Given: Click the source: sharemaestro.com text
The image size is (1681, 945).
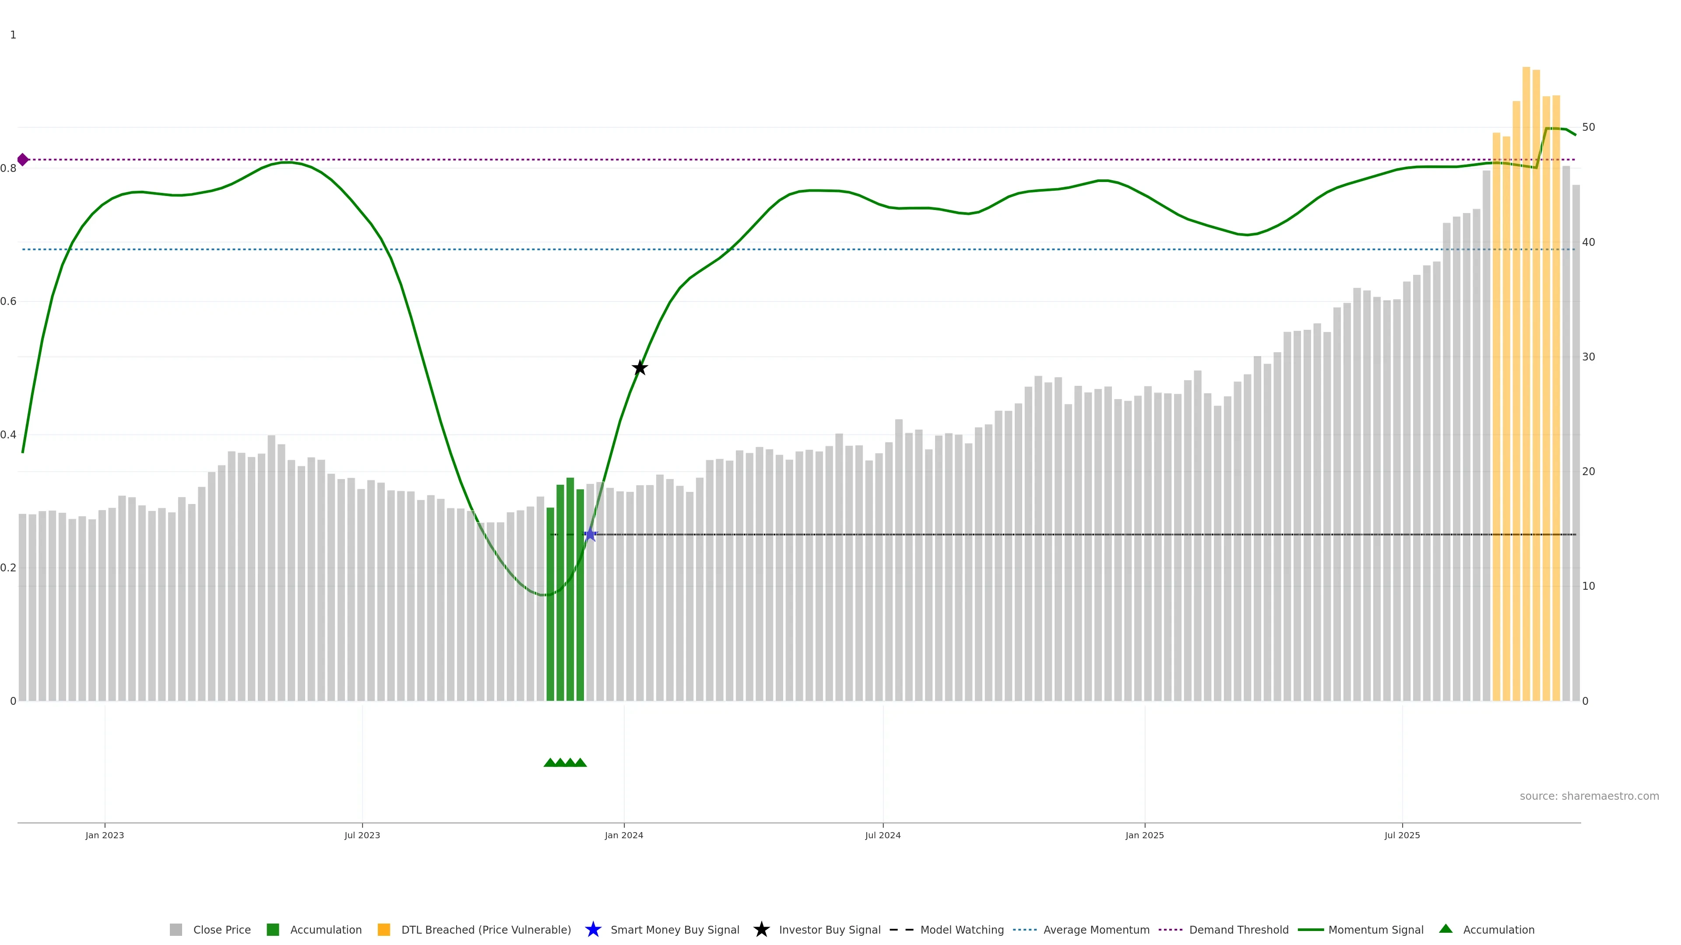Looking at the screenshot, I should tap(1589, 796).
